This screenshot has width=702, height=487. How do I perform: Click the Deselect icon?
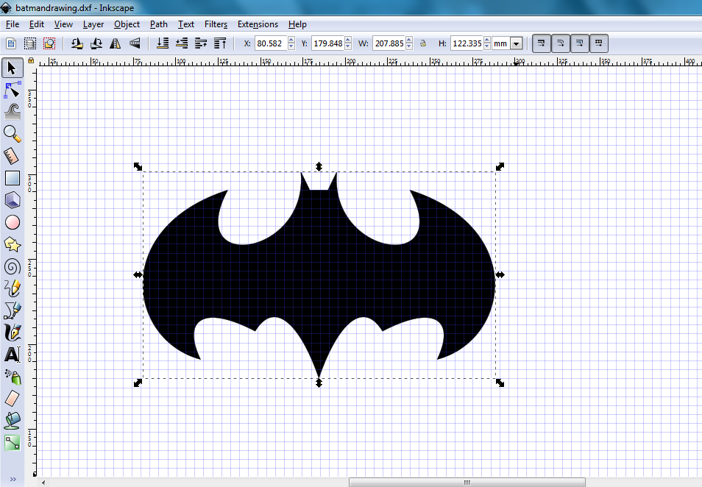(x=49, y=43)
